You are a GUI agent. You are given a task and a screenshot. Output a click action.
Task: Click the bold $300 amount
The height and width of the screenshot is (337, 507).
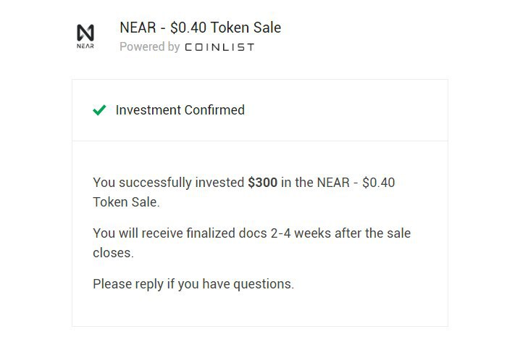[x=262, y=183]
